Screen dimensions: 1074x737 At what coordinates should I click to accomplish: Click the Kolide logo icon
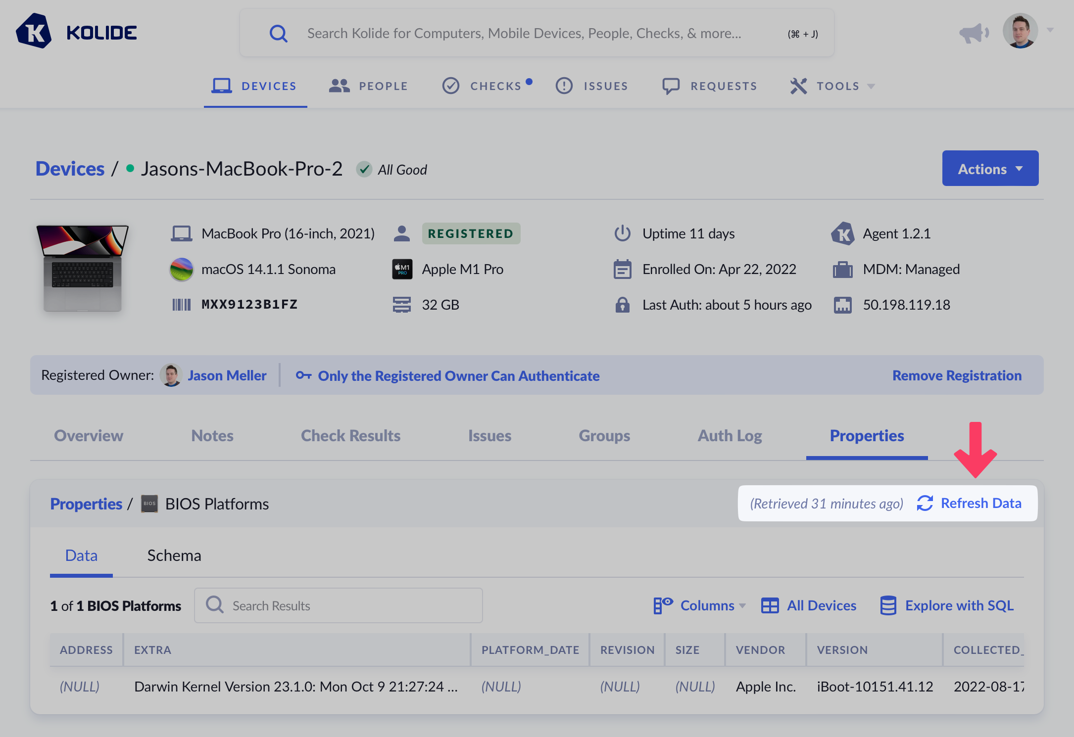pyautogui.click(x=34, y=32)
